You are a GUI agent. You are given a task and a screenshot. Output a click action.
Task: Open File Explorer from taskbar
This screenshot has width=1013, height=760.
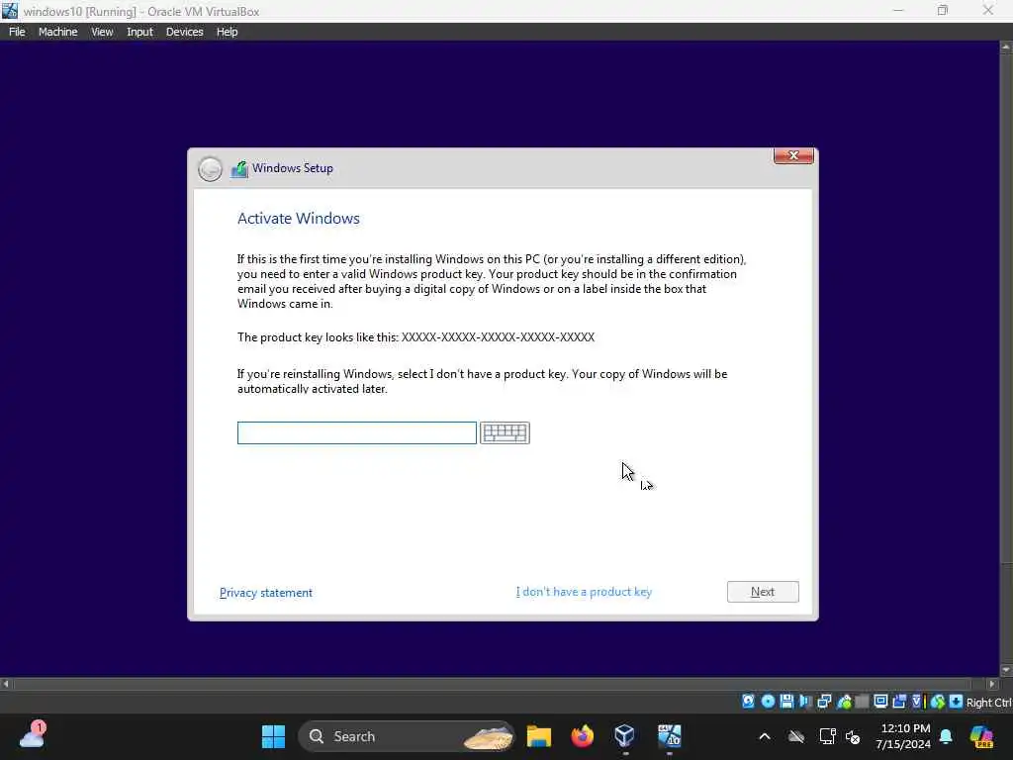pos(539,736)
